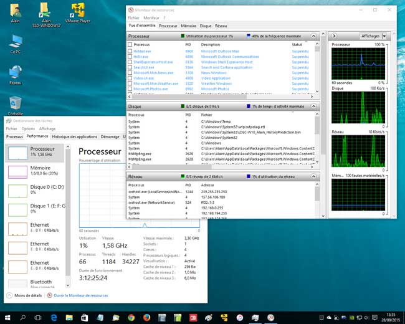Select Bluetooth in Task Manager sidebar
405x324 pixels.
coord(35,283)
